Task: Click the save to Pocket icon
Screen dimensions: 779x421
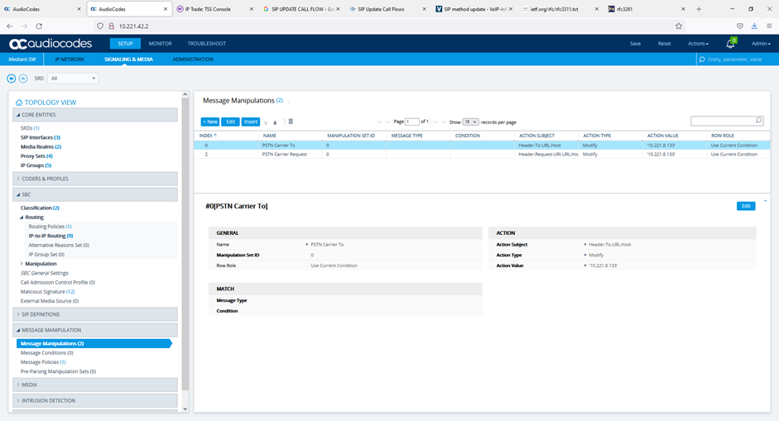Action: coord(740,26)
